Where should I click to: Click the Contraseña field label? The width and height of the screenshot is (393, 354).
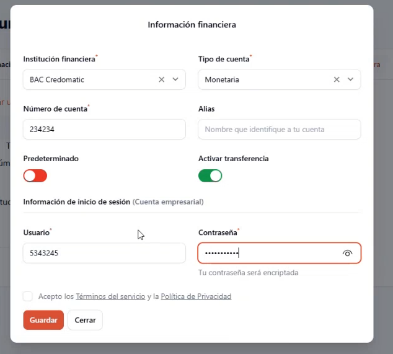coord(218,232)
